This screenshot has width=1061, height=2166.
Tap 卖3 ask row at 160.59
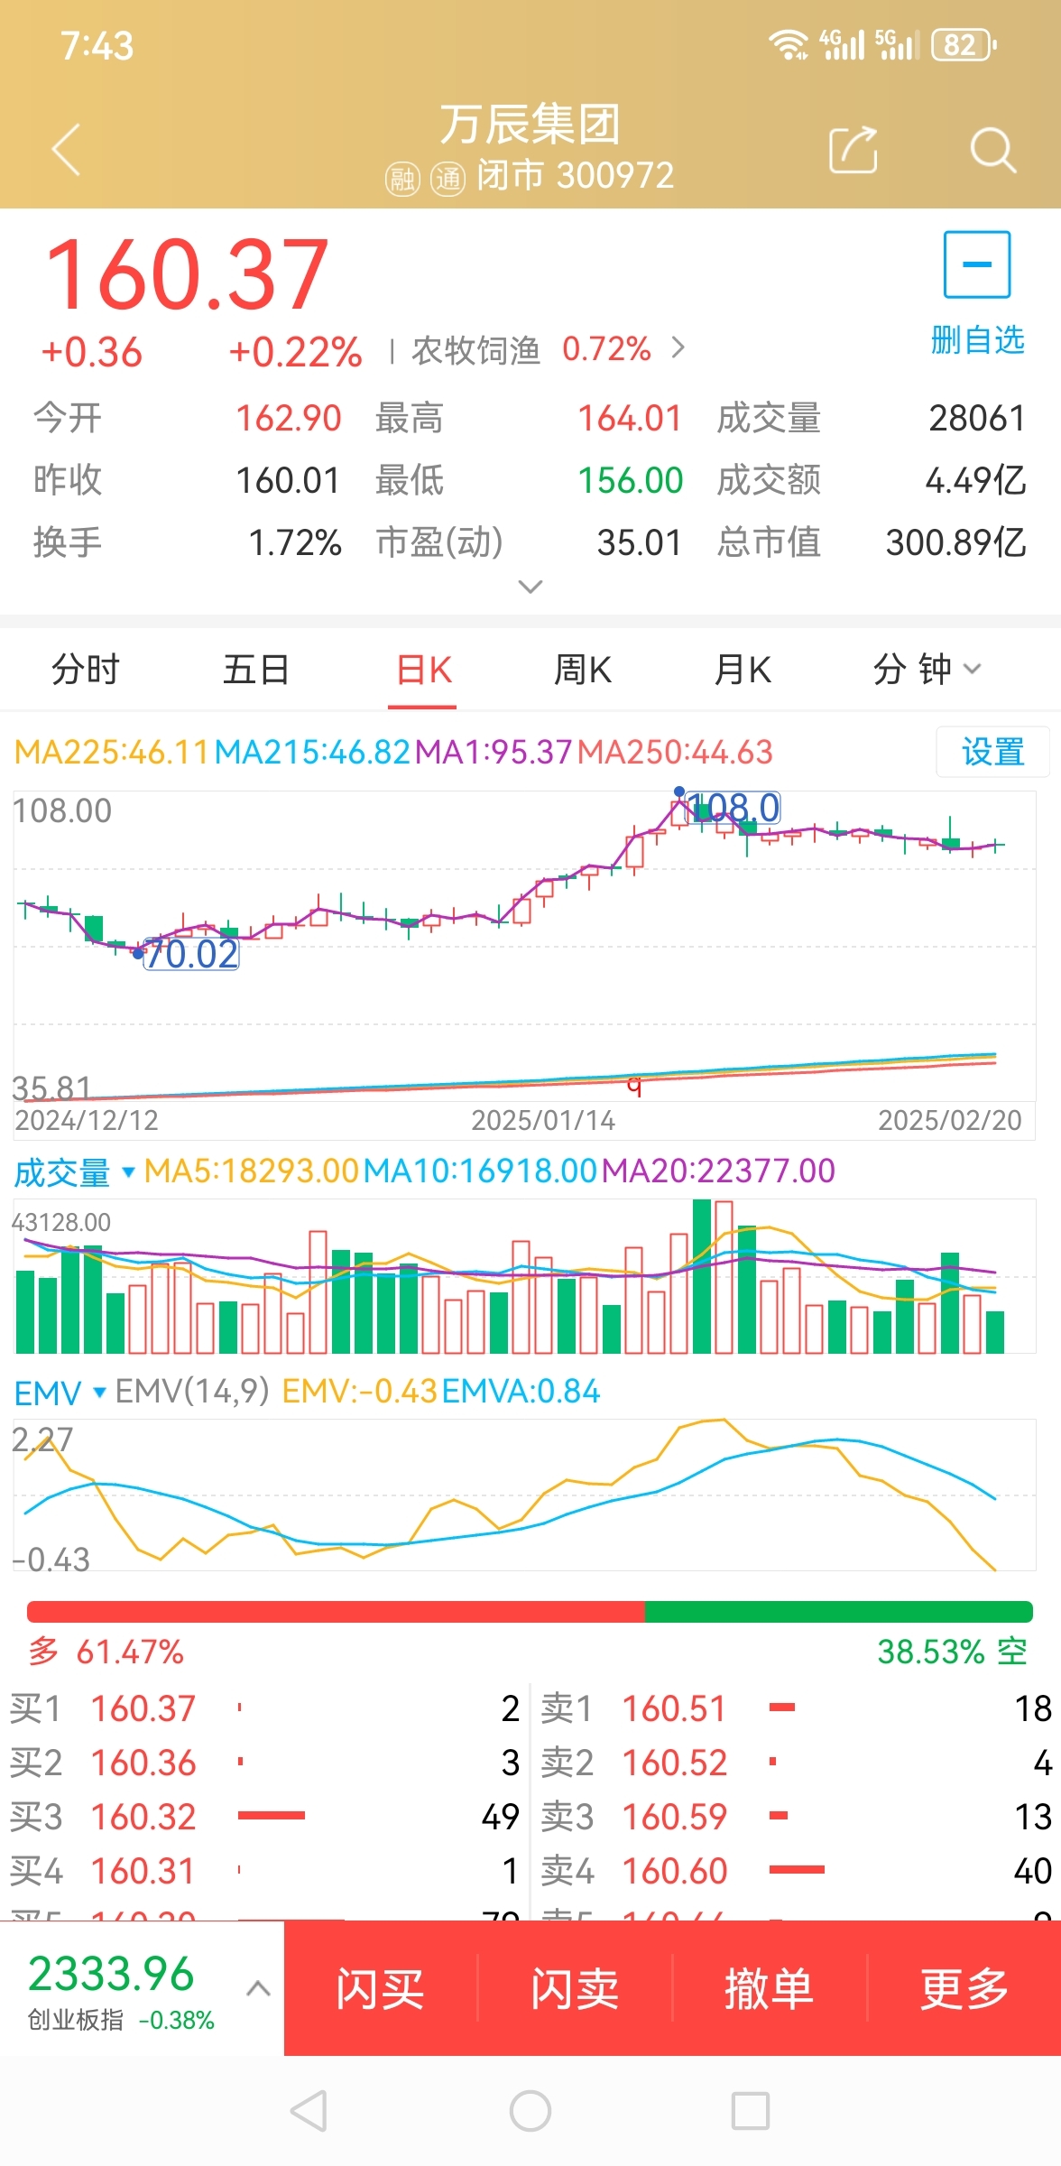click(x=797, y=1817)
